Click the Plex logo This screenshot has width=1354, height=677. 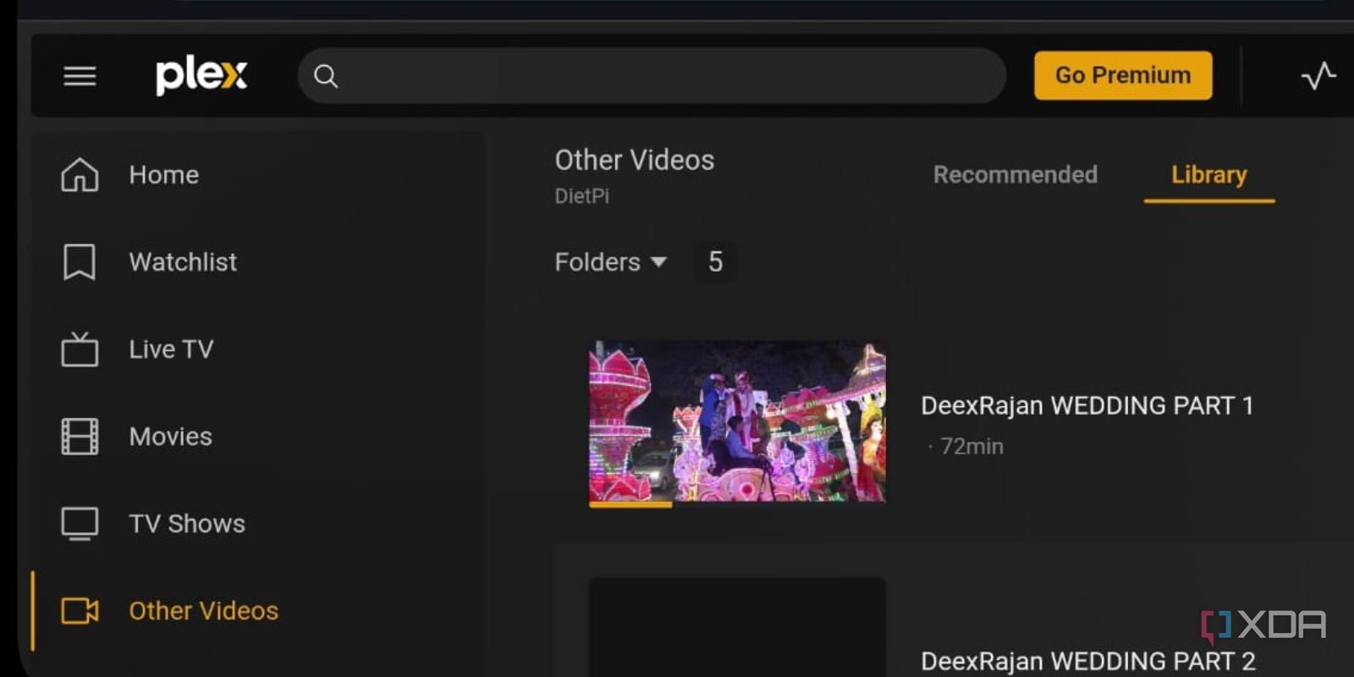pos(201,75)
